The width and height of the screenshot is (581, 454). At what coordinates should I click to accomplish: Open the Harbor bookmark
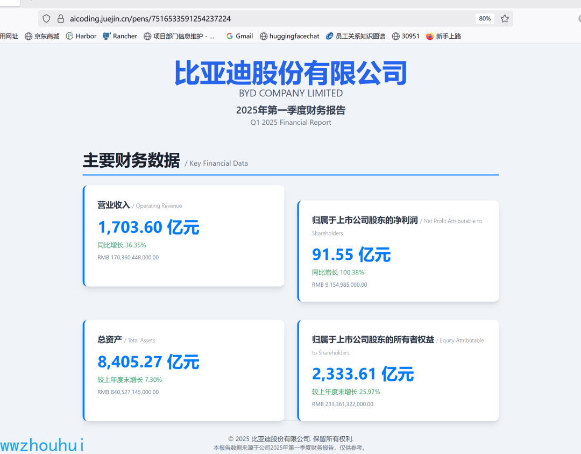pos(81,36)
